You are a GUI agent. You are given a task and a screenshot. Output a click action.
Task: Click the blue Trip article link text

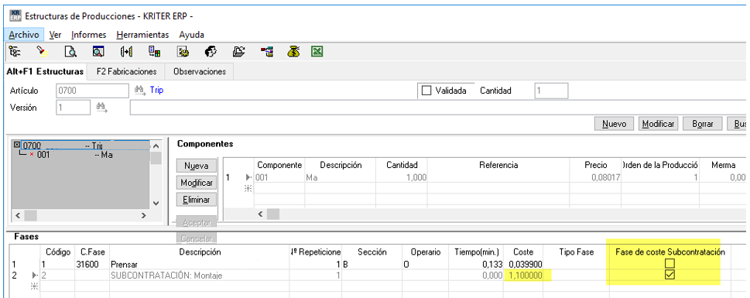click(156, 90)
